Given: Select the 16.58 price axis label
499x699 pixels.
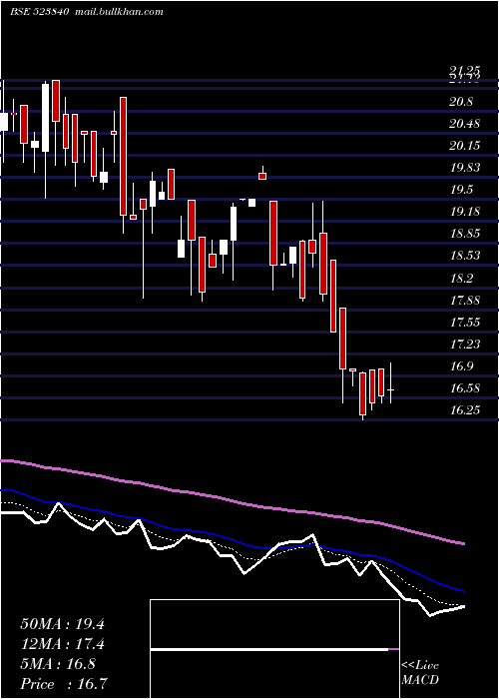Looking at the screenshot, I should (x=465, y=388).
